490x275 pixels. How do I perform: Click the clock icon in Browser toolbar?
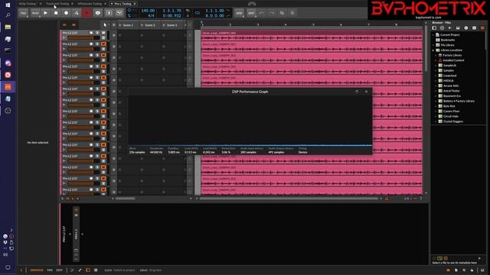(466, 28)
